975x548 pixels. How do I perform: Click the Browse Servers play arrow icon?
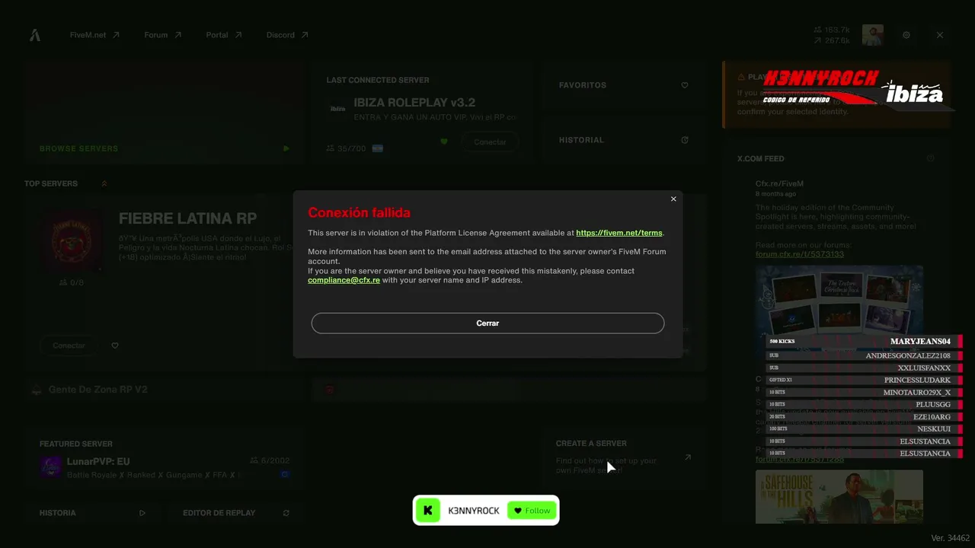pyautogui.click(x=286, y=148)
